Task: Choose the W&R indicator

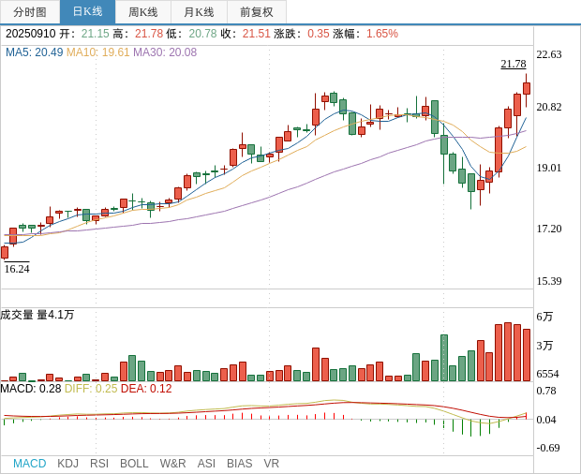Action: (x=172, y=464)
